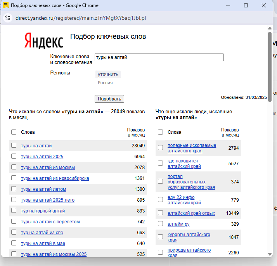Image resolution: width=277 pixels, height=266 pixels.
Task: Click the URL in the address bar
Action: coord(81,18)
